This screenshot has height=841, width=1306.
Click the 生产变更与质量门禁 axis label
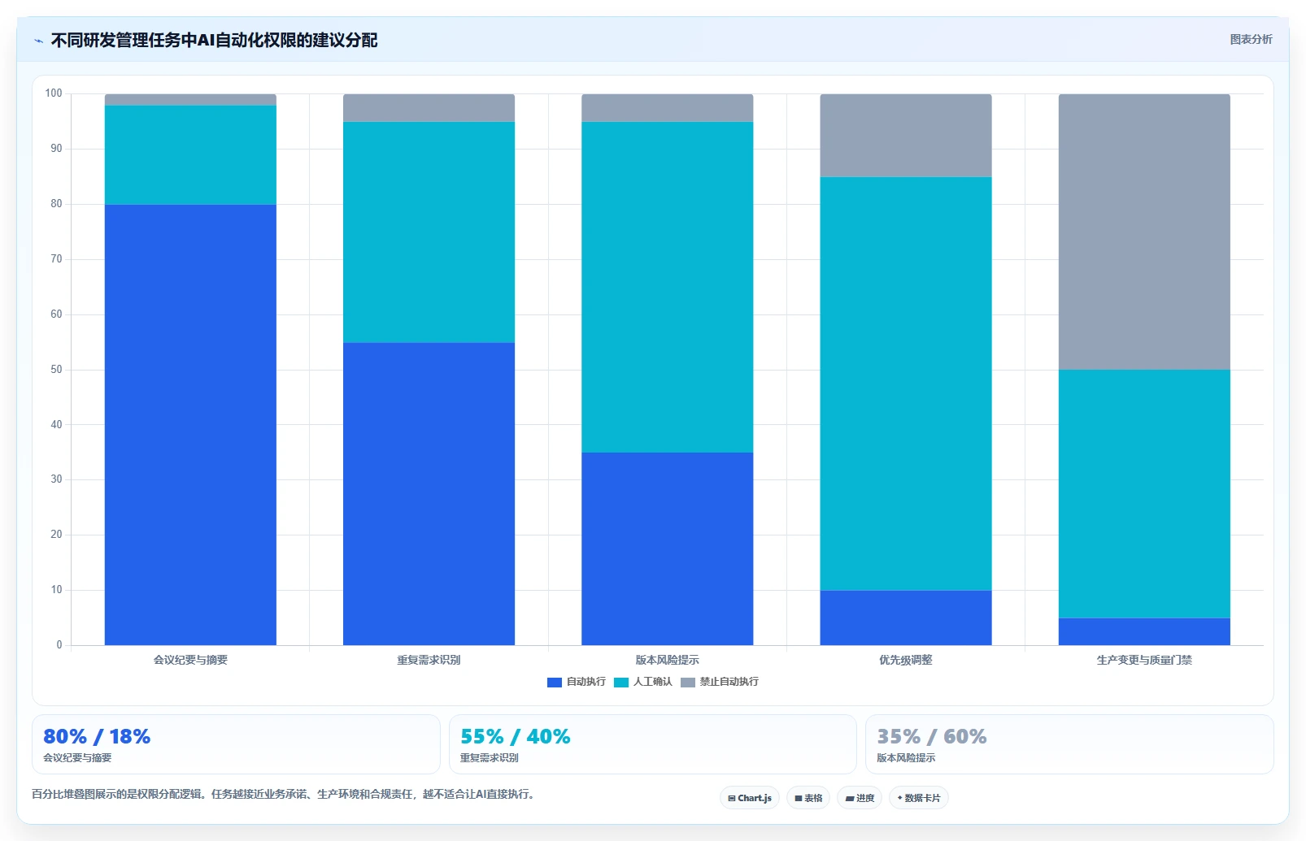[x=1144, y=660]
